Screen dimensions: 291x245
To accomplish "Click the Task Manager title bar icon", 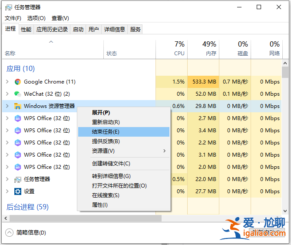I will [x=8, y=7].
